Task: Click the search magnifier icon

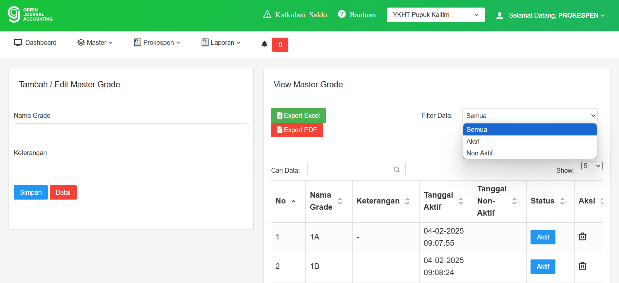Action: 397,169
